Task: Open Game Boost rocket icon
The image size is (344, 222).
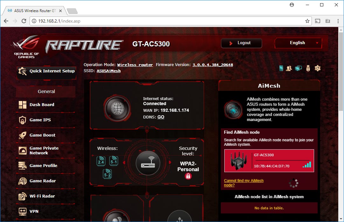Action: click(x=23, y=135)
